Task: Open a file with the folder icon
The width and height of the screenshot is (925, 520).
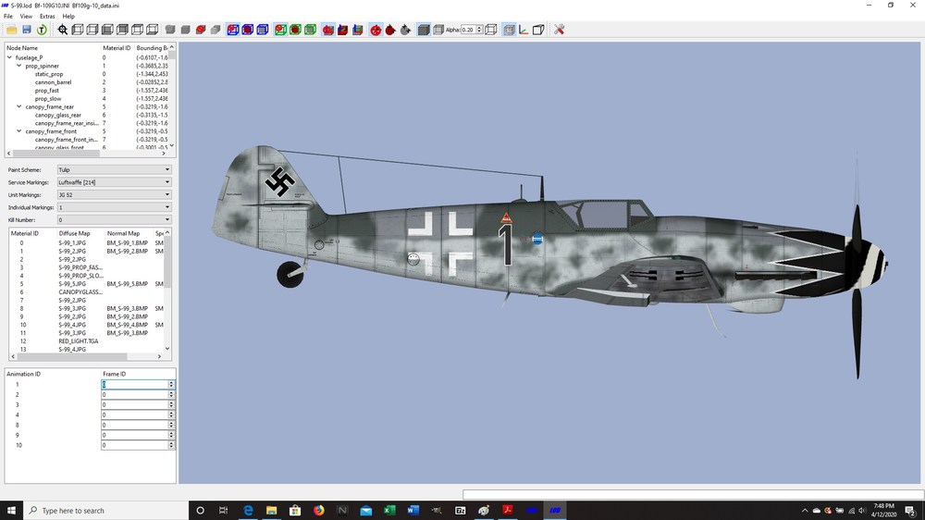Action: (11, 30)
